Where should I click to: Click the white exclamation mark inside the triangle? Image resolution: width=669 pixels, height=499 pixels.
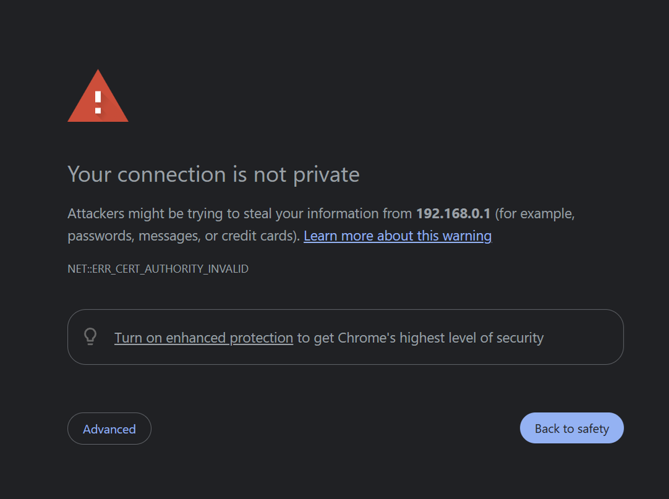coord(98,102)
